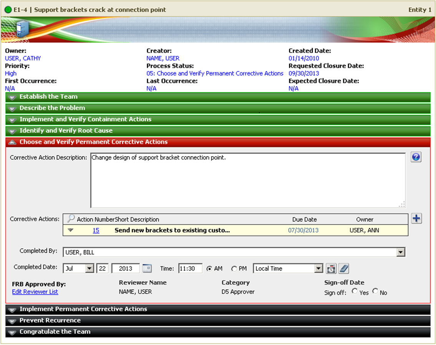Image resolution: width=436 pixels, height=345 pixels.
Task: Click the green status circle beside E1-4
Action: pos(8,10)
